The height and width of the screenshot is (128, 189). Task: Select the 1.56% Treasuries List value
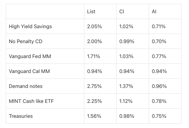pos(94,116)
